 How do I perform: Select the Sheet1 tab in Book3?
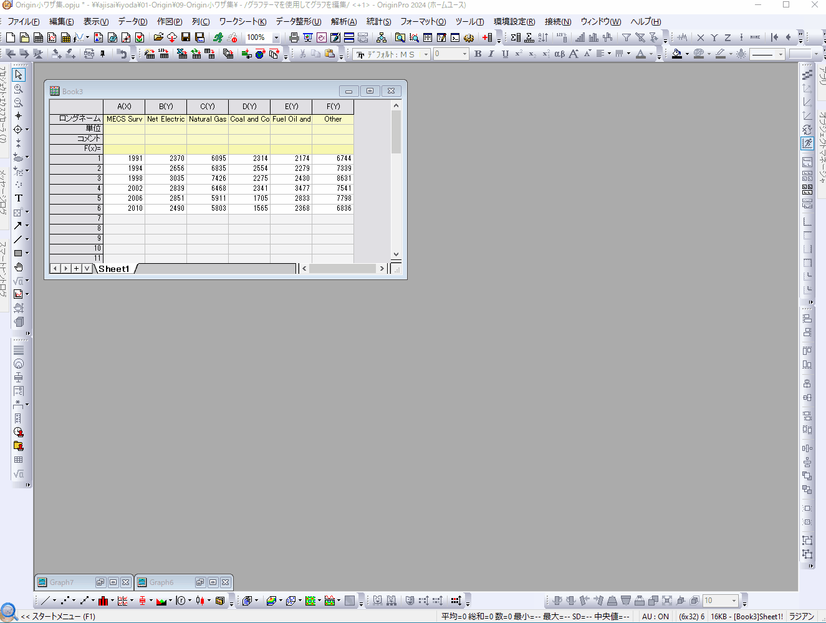click(114, 269)
